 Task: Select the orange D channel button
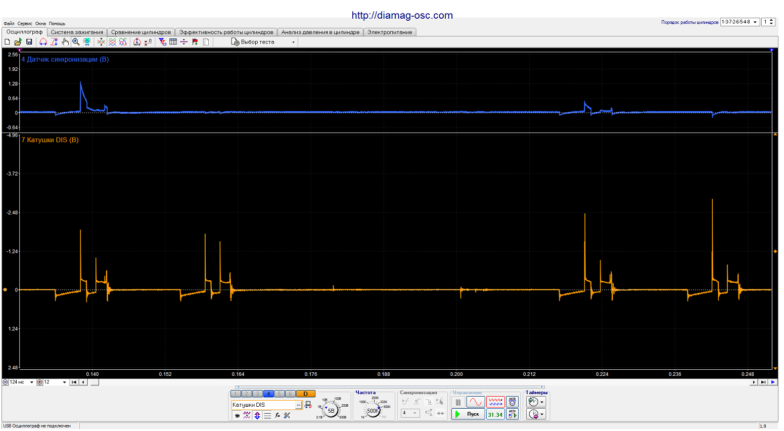coord(305,394)
